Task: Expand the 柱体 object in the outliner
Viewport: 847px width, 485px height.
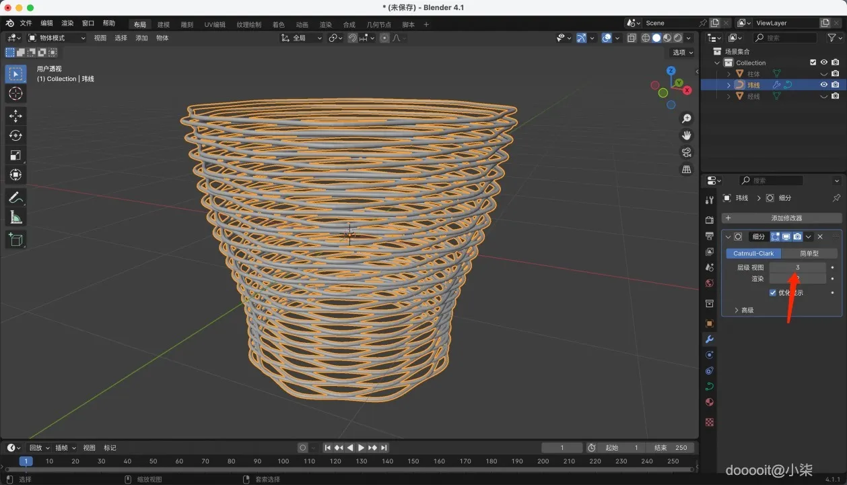Action: coord(729,74)
